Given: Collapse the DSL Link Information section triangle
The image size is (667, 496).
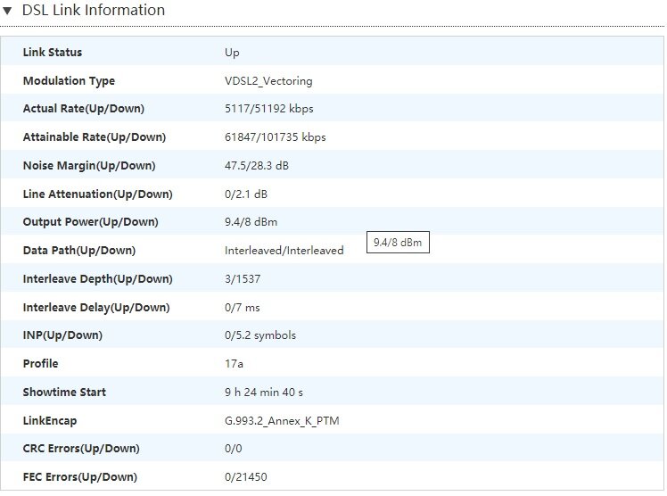Looking at the screenshot, I should pyautogui.click(x=7, y=11).
